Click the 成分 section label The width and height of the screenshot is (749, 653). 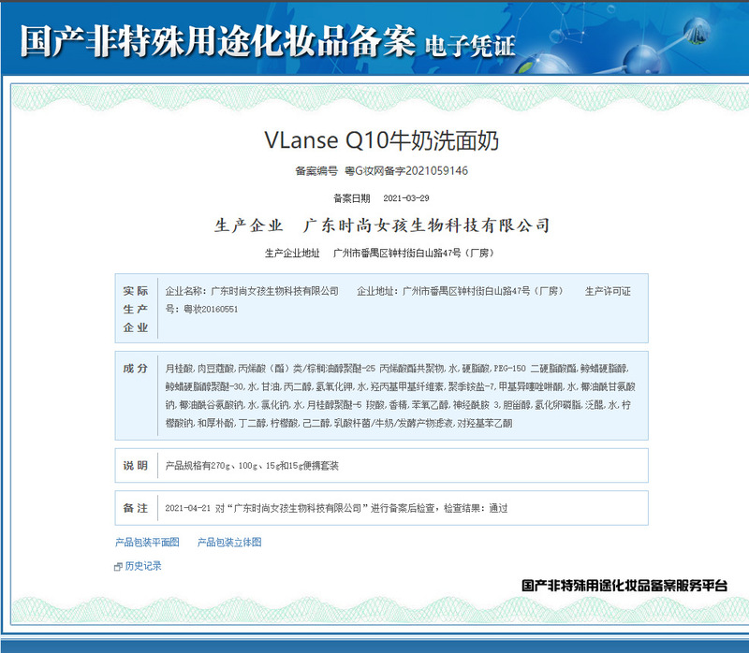(x=135, y=369)
